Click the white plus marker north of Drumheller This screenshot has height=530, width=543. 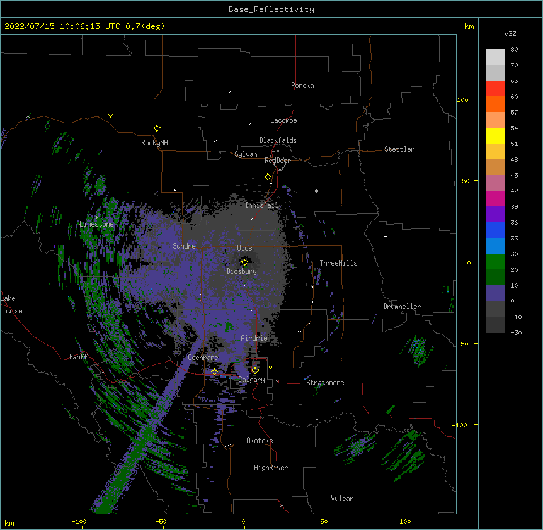(x=386, y=236)
